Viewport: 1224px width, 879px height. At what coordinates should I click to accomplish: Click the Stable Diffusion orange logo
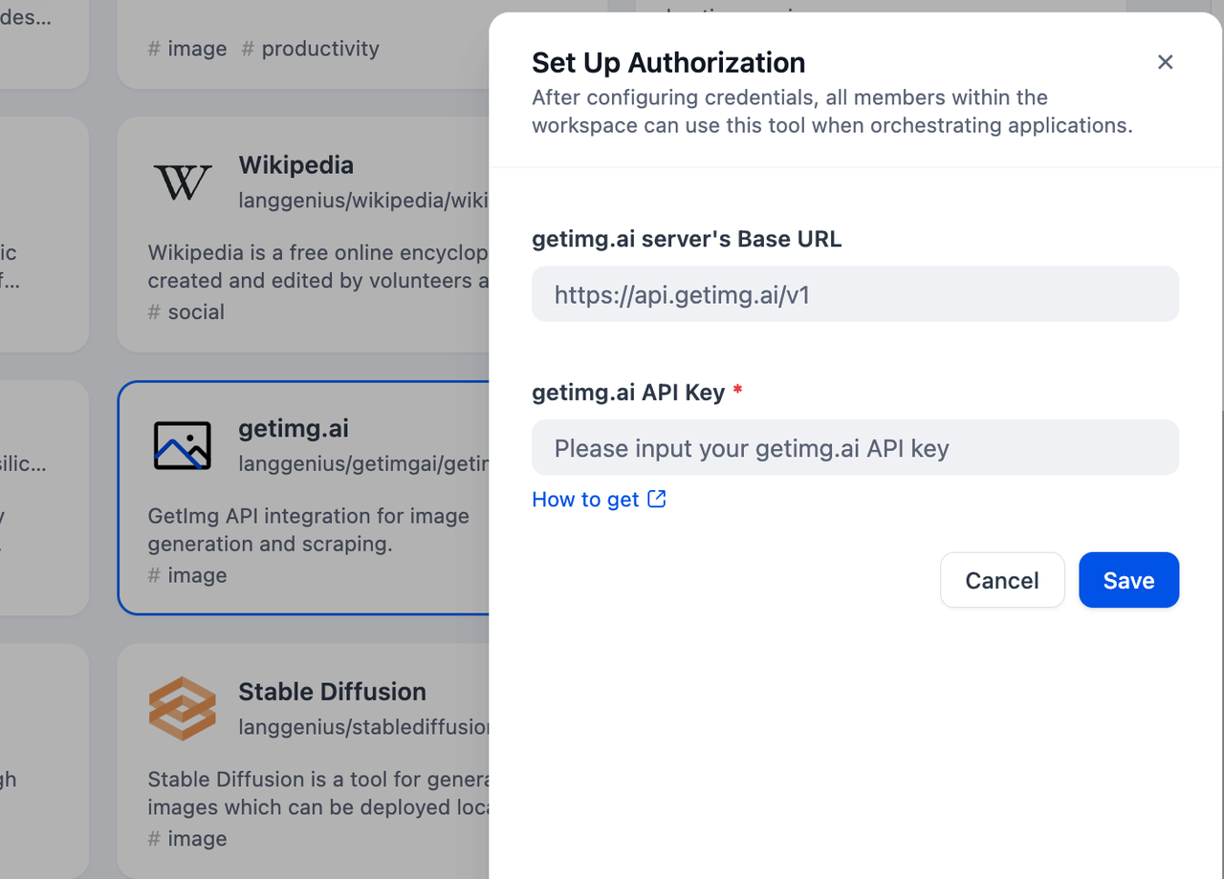click(182, 708)
